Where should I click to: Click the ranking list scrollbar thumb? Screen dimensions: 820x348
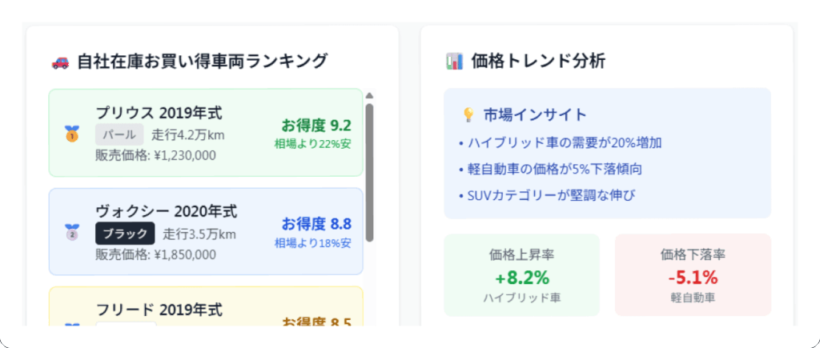369,168
